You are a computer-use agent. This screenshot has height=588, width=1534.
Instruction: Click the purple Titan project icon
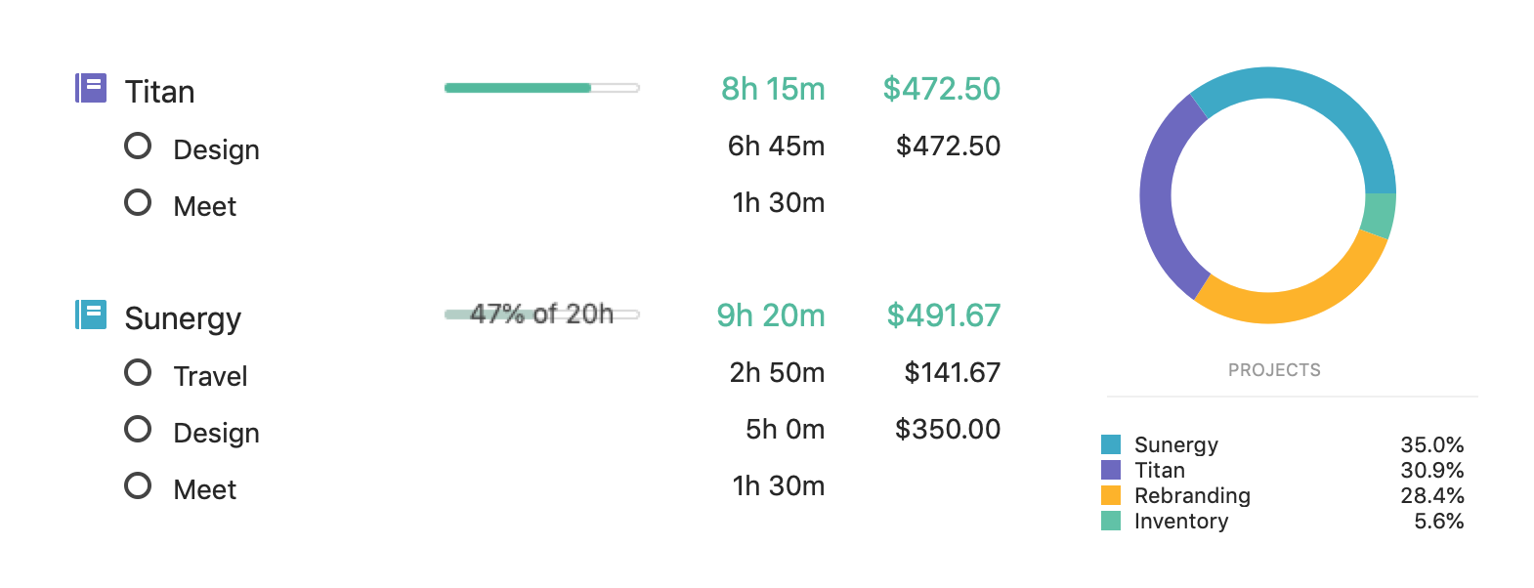click(91, 88)
